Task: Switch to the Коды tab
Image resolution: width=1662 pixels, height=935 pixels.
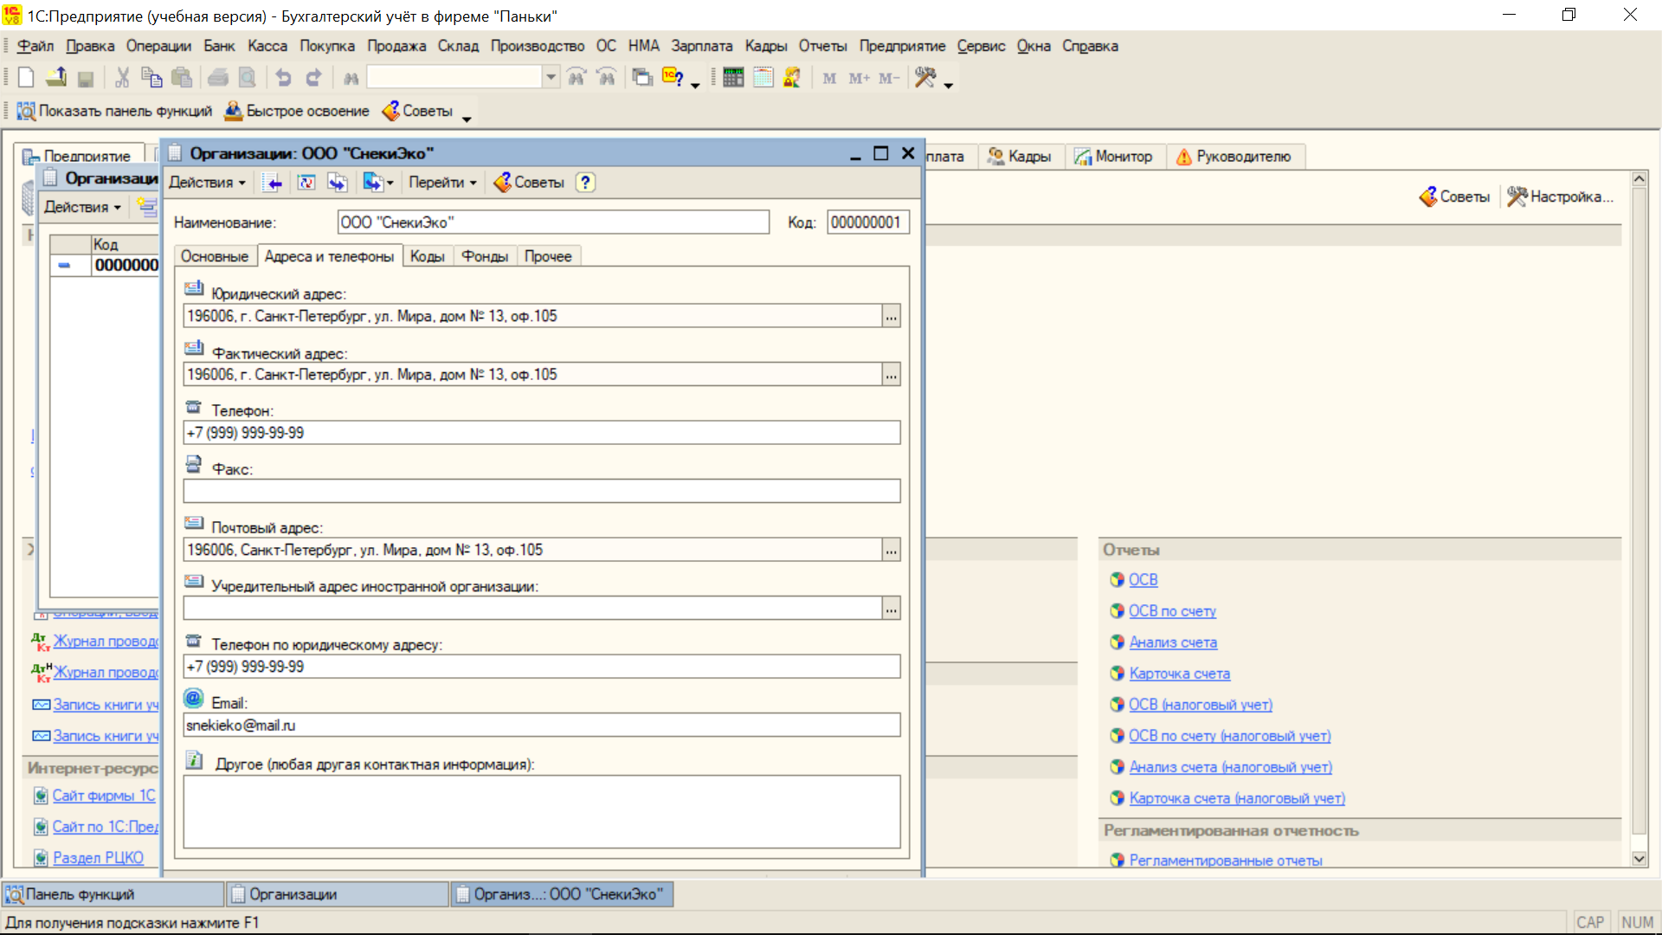Action: point(428,256)
